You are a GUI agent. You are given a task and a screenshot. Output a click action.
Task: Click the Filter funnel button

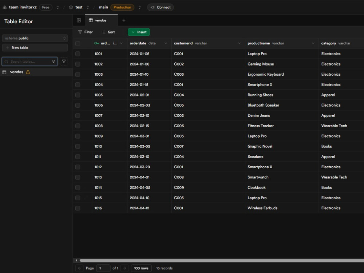[86, 32]
